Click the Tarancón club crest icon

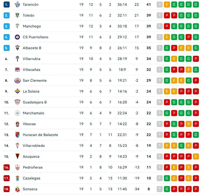(x=17, y=5)
